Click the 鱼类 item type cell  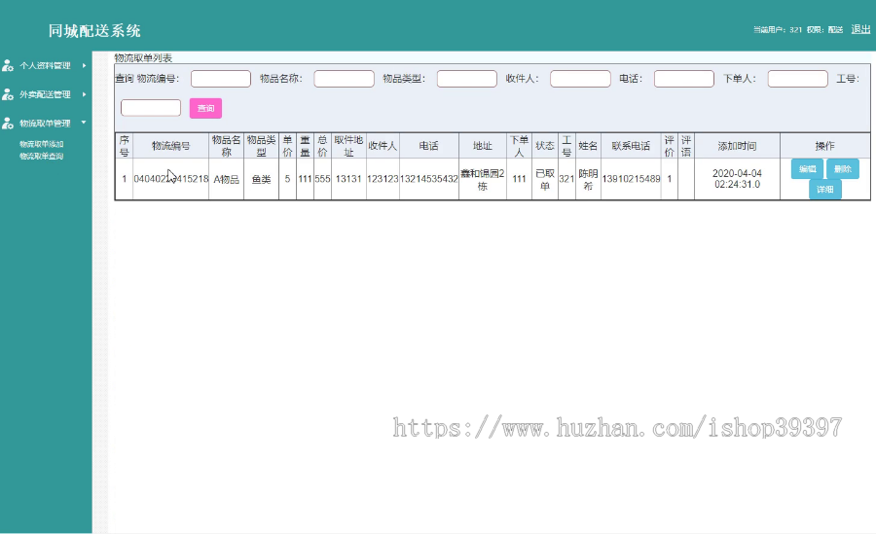tap(261, 179)
